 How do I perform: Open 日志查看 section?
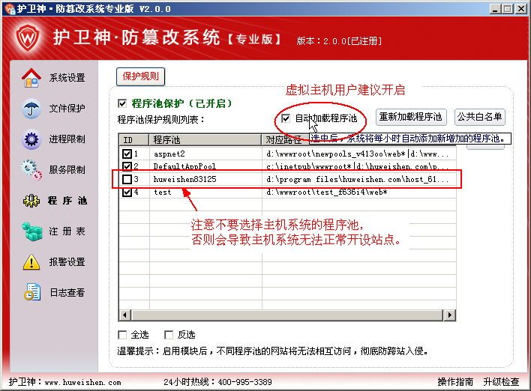click(67, 293)
